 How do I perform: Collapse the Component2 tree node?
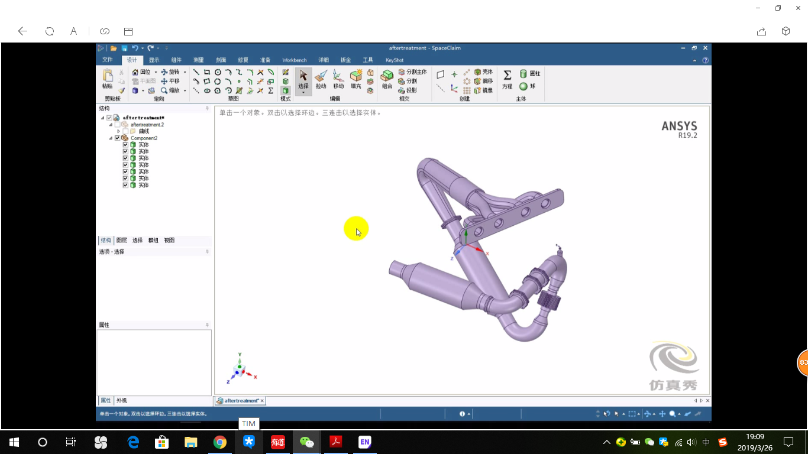tap(111, 138)
